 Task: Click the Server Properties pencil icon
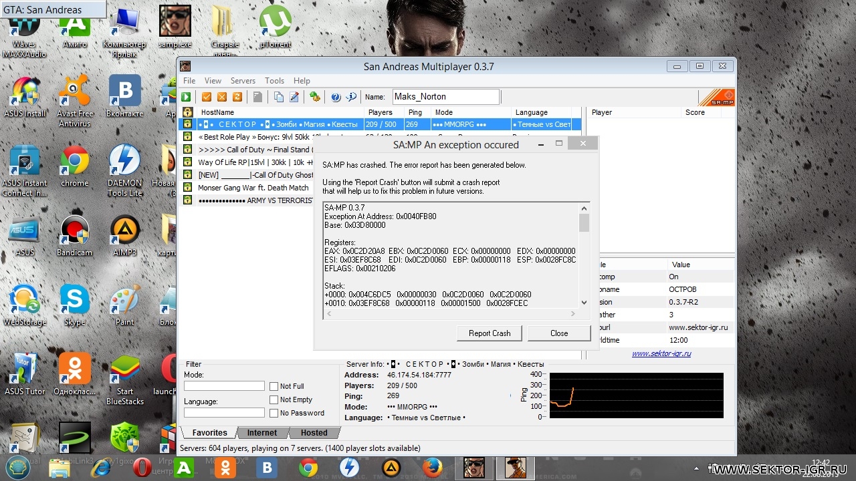[294, 97]
